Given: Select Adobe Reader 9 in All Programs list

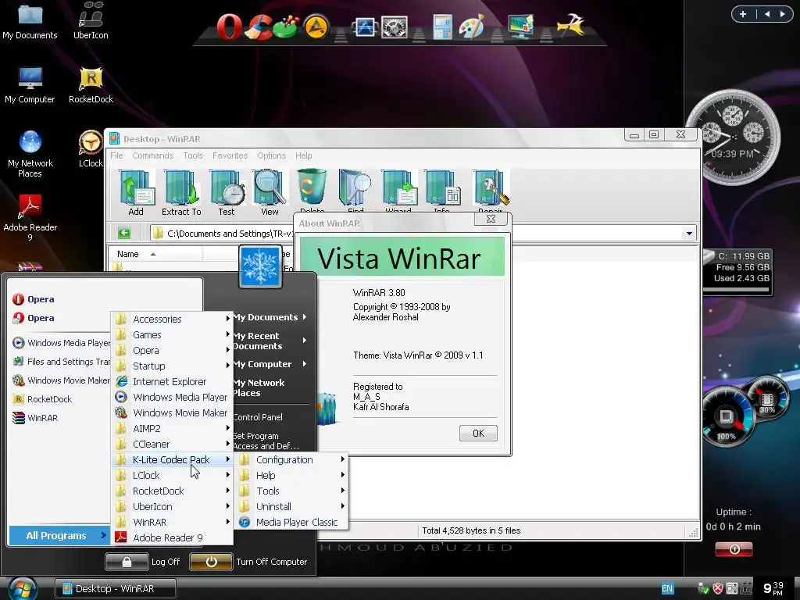Looking at the screenshot, I should click(173, 537).
